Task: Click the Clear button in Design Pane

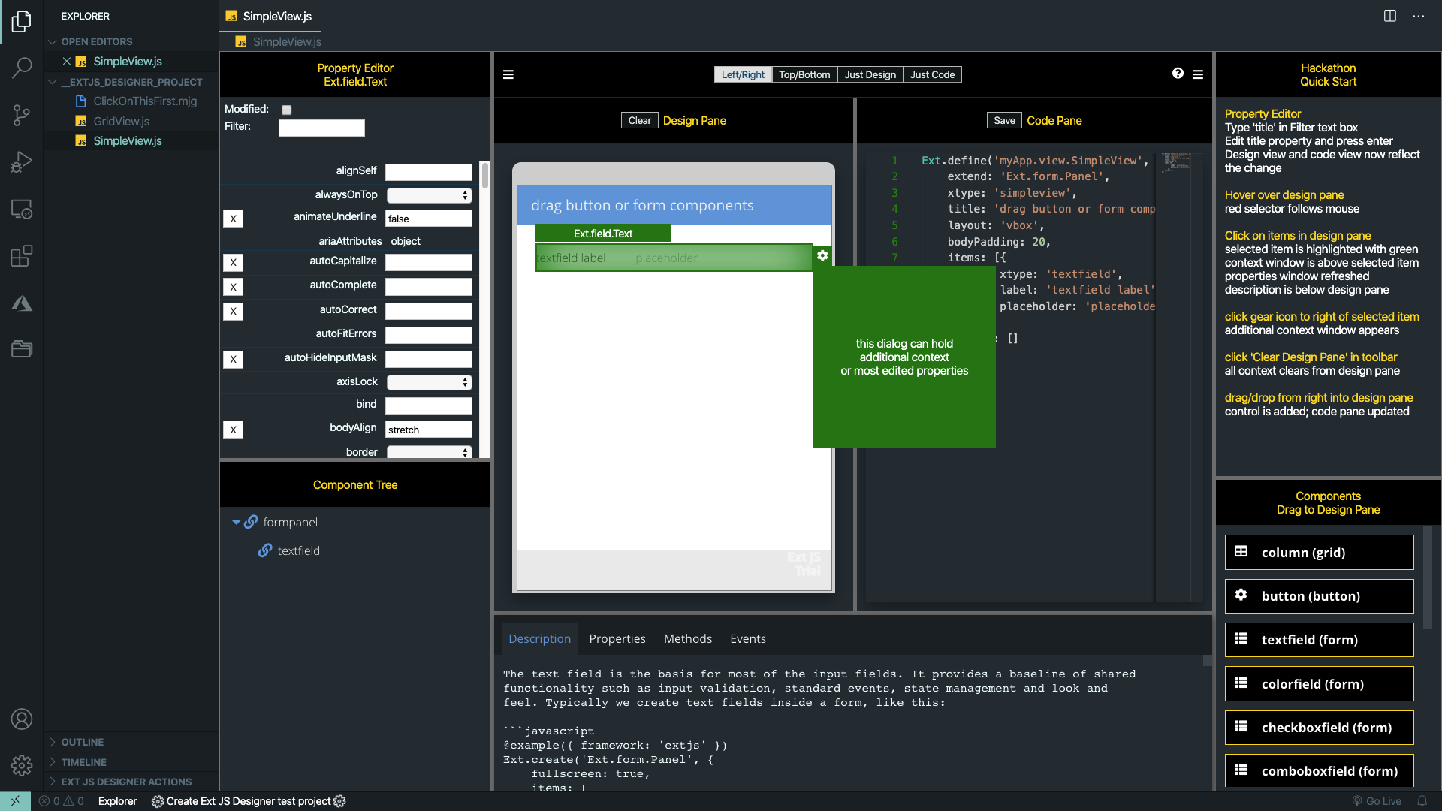Action: pyautogui.click(x=639, y=120)
